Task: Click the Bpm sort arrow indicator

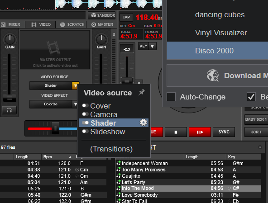Action: pyautogui.click(x=70, y=157)
